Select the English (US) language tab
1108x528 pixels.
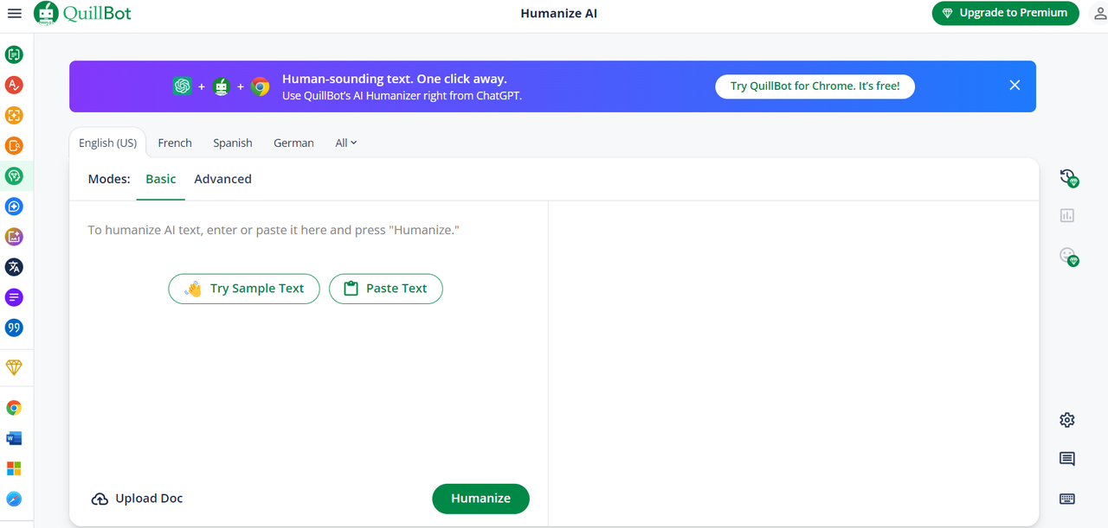(108, 143)
